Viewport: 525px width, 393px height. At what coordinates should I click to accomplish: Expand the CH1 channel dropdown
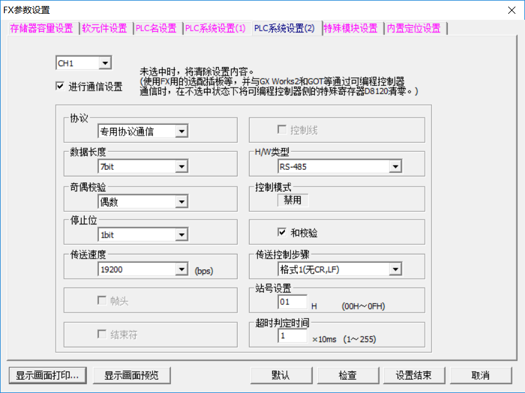[x=105, y=63]
